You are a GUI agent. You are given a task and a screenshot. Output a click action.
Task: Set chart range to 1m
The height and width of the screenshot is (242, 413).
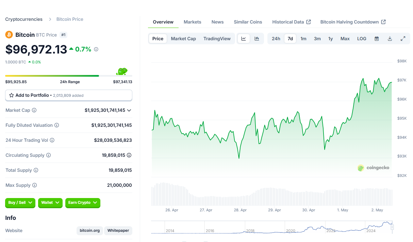tap(303, 39)
